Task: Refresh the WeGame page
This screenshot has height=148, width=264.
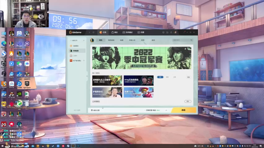Action: point(93,32)
